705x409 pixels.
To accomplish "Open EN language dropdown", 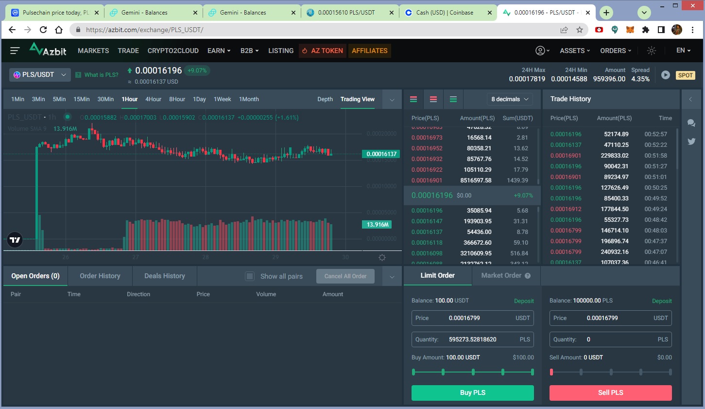I will coord(683,51).
